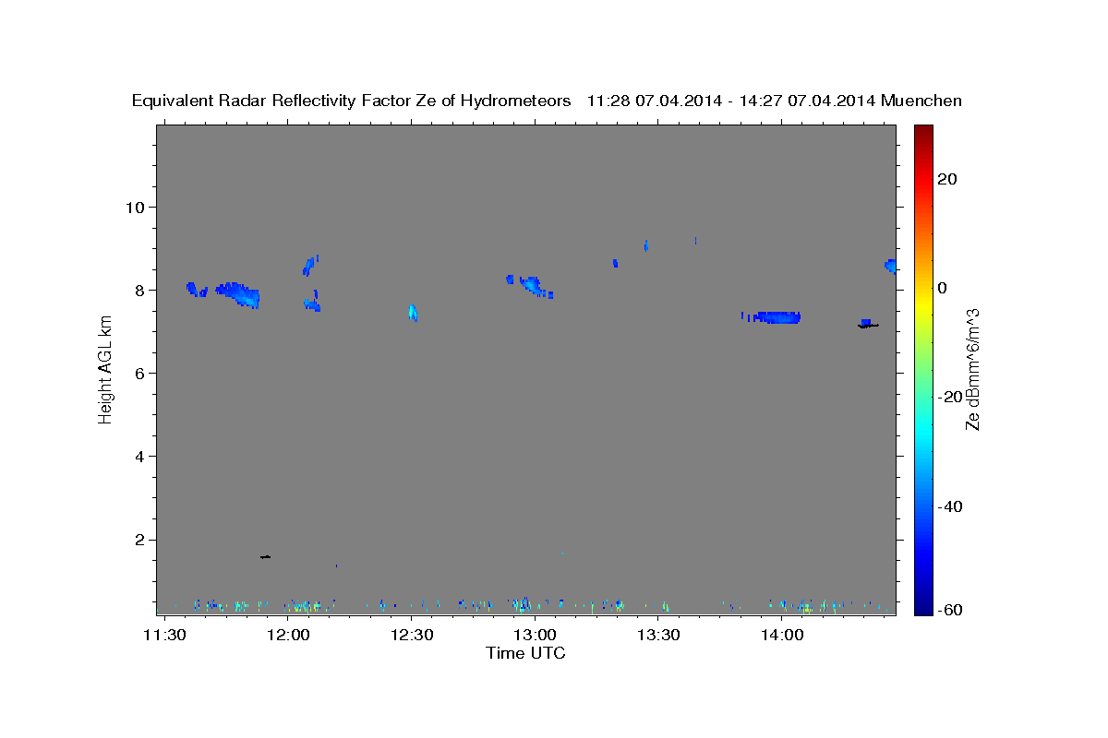This screenshot has width=1108, height=738.
Task: Click the blue cloud echo near 11:45 at 8 km
Action: click(238, 294)
